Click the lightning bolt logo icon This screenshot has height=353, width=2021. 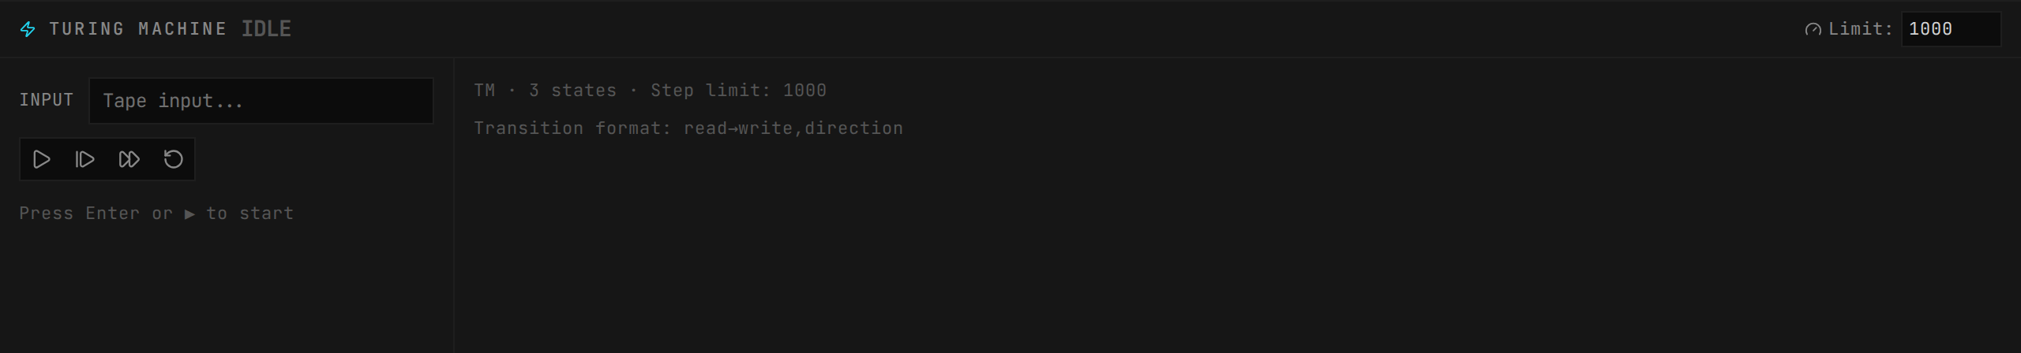point(28,29)
